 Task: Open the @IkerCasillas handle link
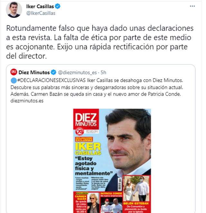click(41, 13)
